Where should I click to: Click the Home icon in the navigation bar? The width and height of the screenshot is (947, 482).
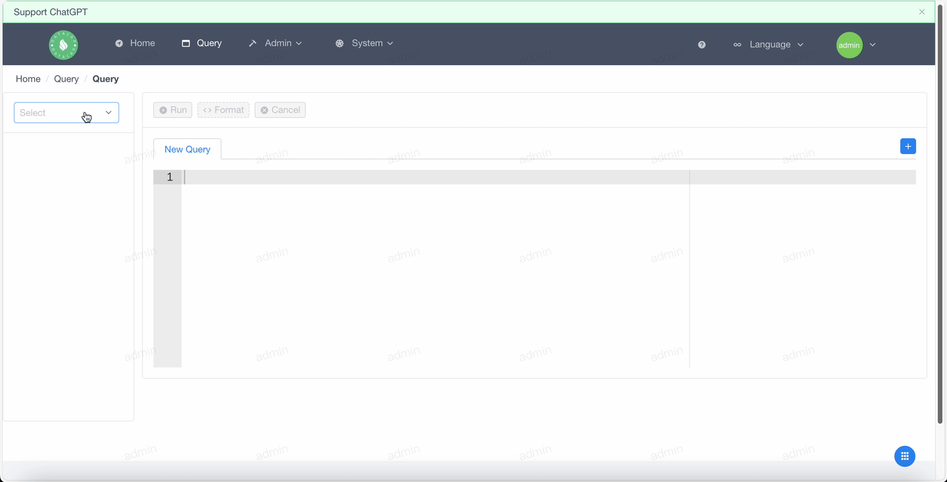[119, 43]
